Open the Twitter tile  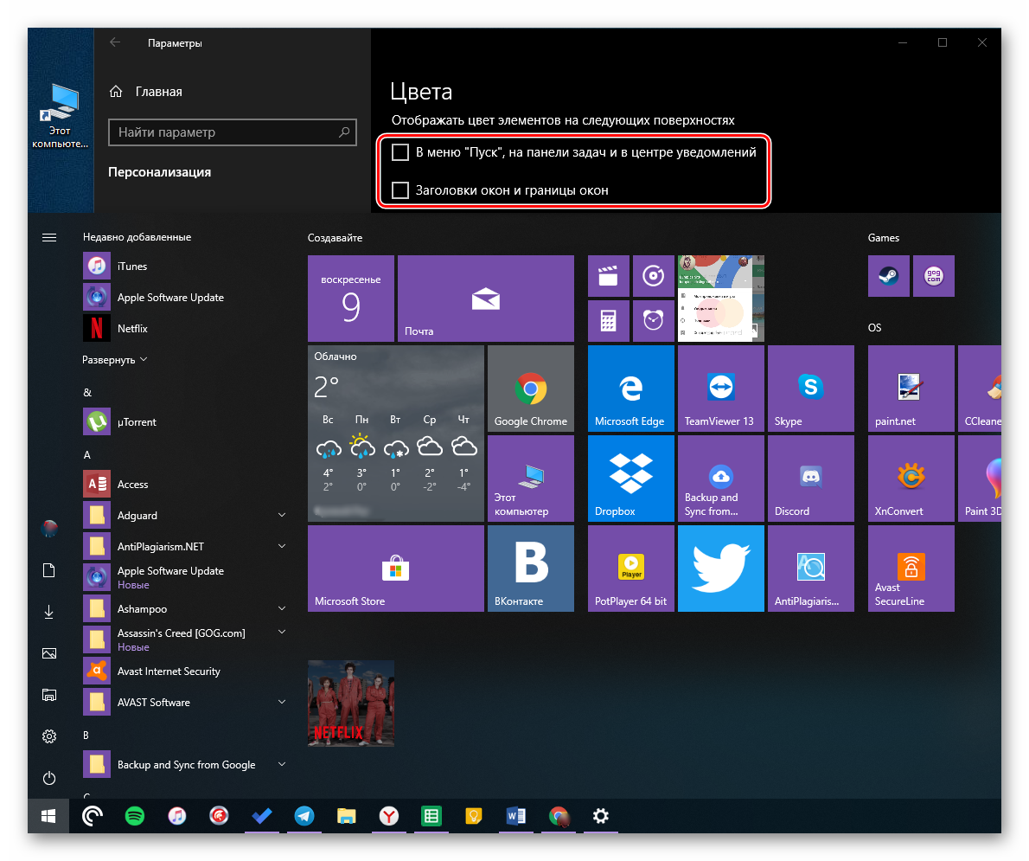coord(720,569)
